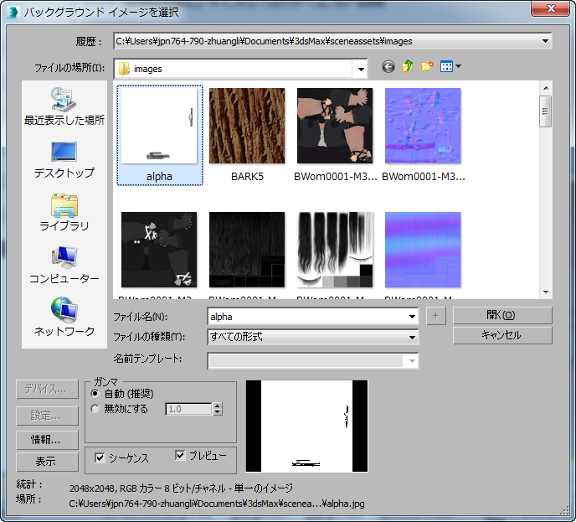Click the file list scrollbar up arrow
The image size is (576, 522).
546,88
